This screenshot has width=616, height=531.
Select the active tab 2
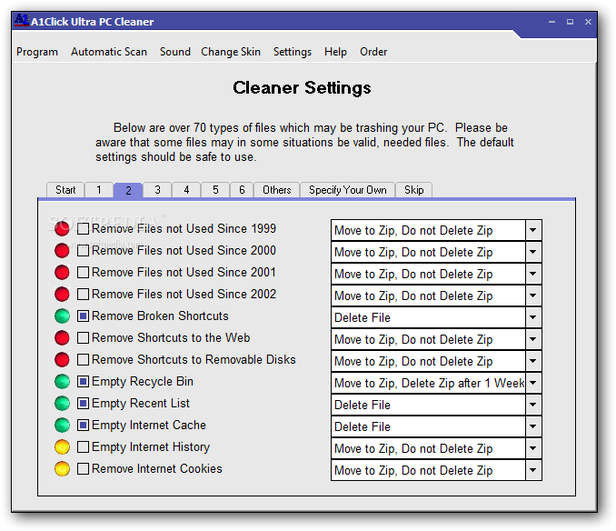(128, 190)
